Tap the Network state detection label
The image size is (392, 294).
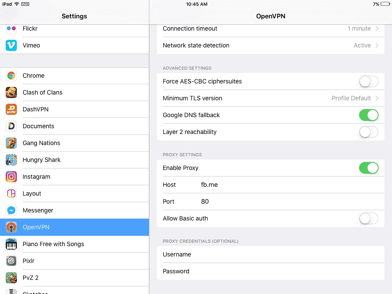(196, 45)
